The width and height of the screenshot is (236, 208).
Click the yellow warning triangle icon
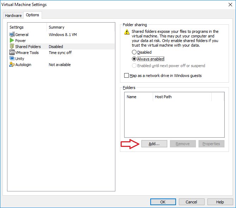pyautogui.click(x=127, y=32)
